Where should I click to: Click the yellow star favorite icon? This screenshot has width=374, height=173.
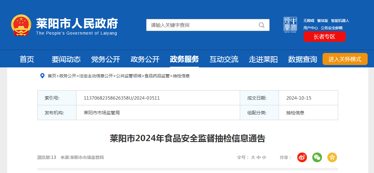[x=332, y=157]
